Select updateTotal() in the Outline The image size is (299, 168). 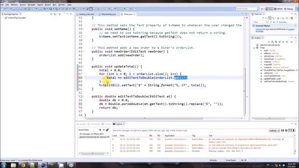pos(272,79)
